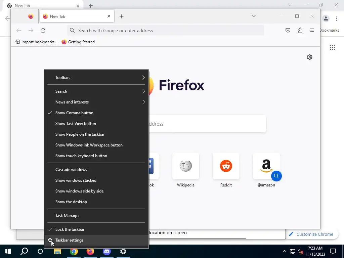The image size is (344, 258).
Task: Open Discord from the taskbar
Action: coord(106,251)
